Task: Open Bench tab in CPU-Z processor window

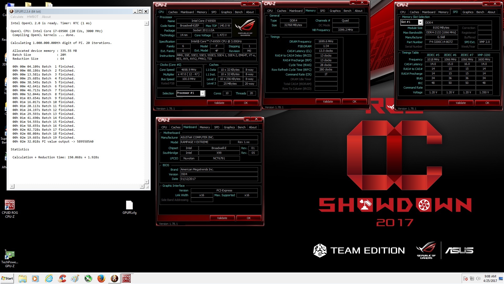Action: click(x=239, y=12)
